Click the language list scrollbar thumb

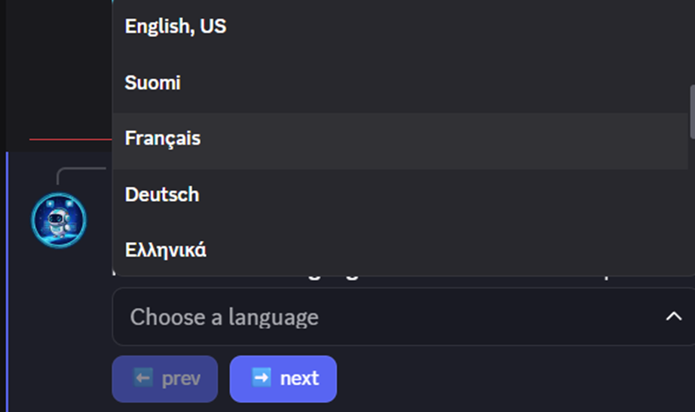(x=691, y=113)
